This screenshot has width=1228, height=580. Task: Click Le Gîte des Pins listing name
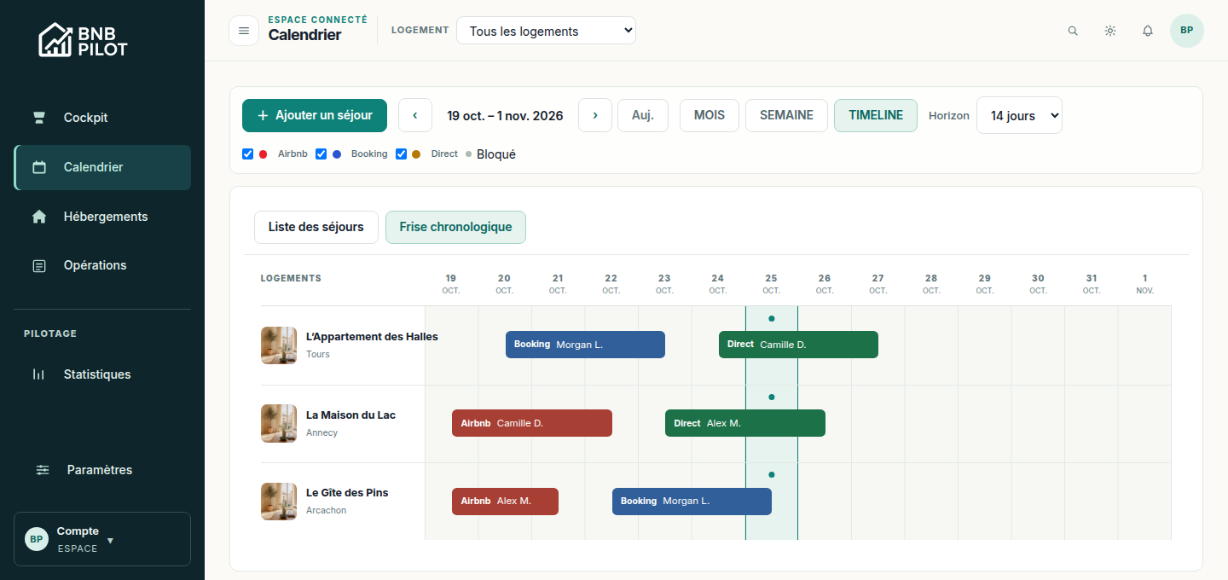(x=347, y=493)
